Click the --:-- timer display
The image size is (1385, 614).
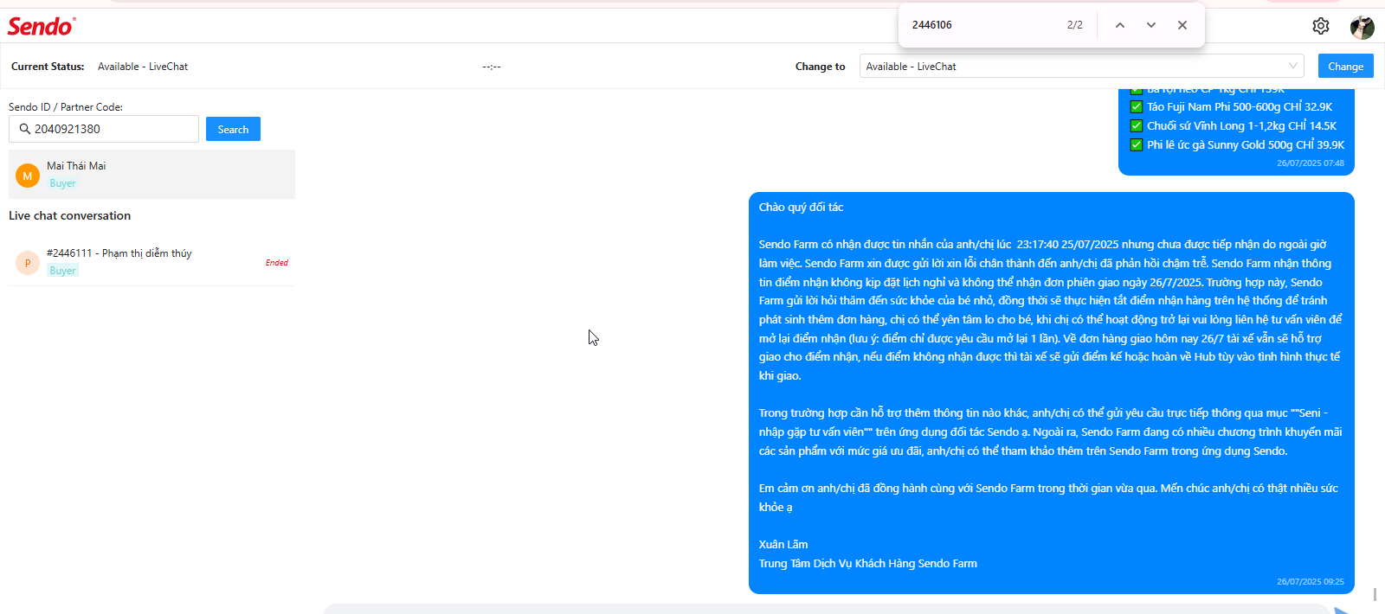click(x=492, y=67)
